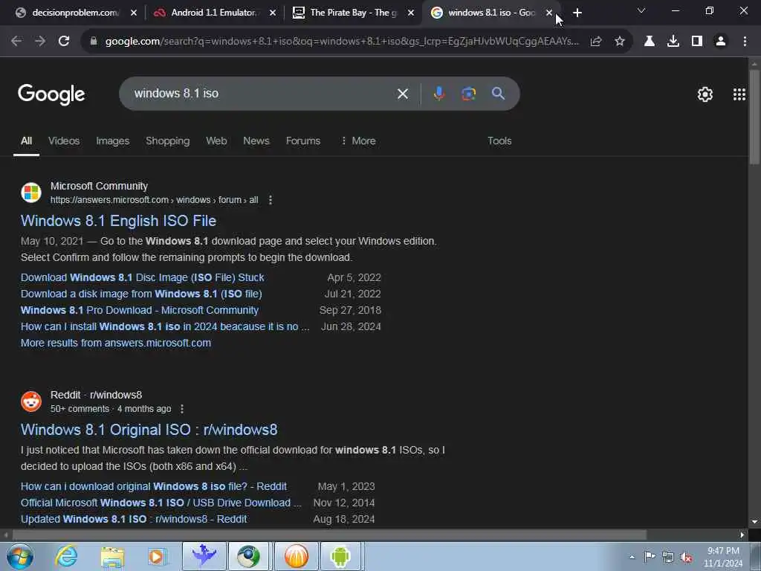Screen dimensions: 761x571
Task: Open the Chrome profile avatar
Action: tap(721, 42)
